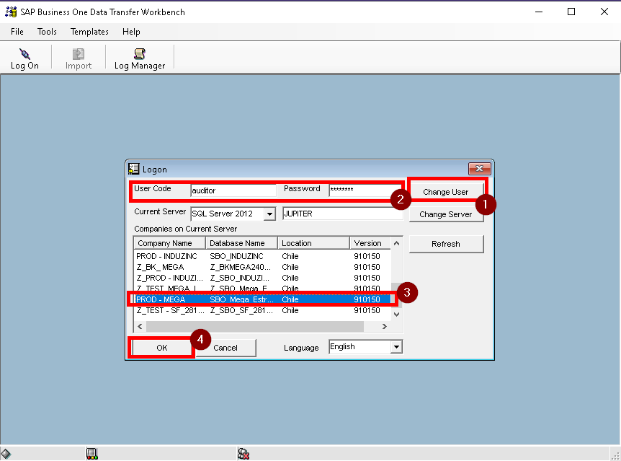This screenshot has height=461, width=621.
Task: Sort by Company Name column header
Action: coord(169,243)
